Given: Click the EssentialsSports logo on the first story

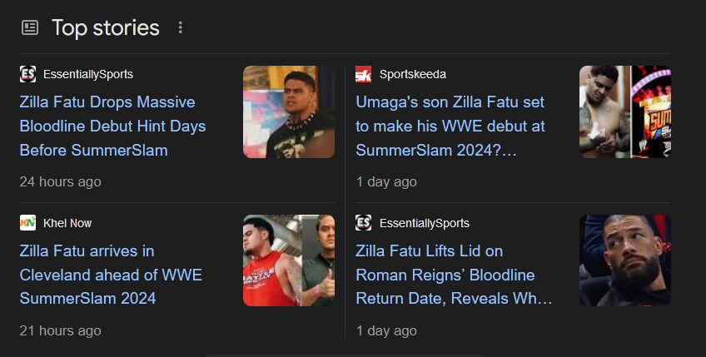Looking at the screenshot, I should coord(28,74).
